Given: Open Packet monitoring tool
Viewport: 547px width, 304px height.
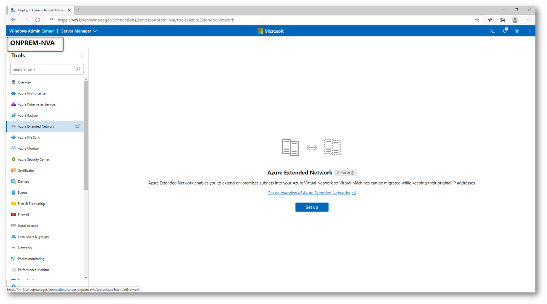Looking at the screenshot, I should pyautogui.click(x=45, y=259).
